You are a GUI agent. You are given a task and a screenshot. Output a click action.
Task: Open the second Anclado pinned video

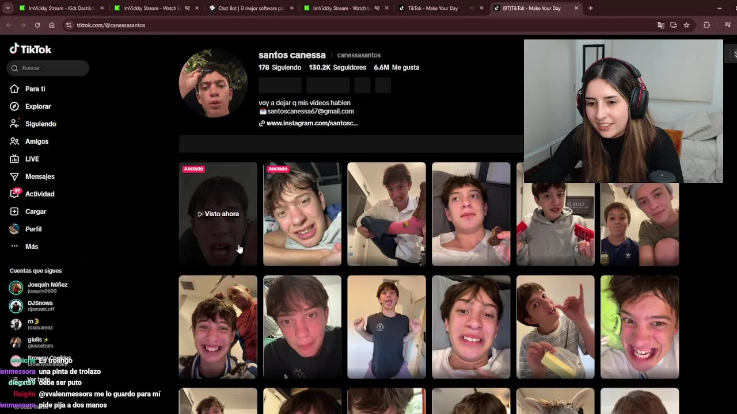point(302,214)
